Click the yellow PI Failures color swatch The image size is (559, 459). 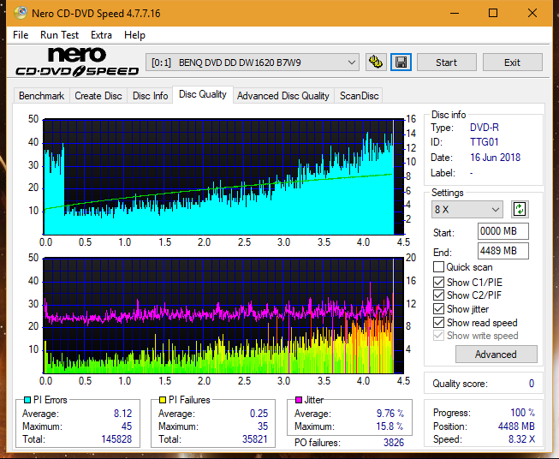point(163,400)
